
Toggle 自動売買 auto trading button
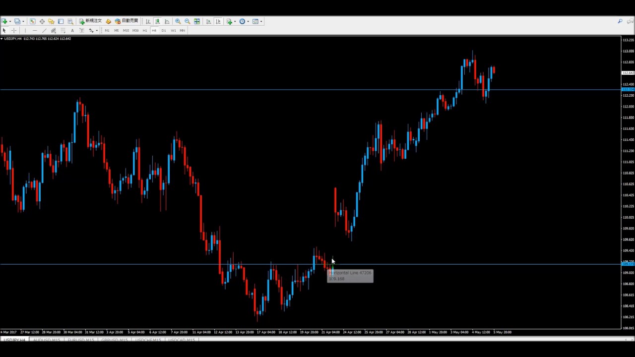click(127, 21)
